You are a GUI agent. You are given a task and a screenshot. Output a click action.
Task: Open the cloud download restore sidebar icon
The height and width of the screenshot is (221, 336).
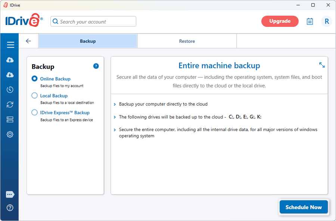click(x=10, y=75)
